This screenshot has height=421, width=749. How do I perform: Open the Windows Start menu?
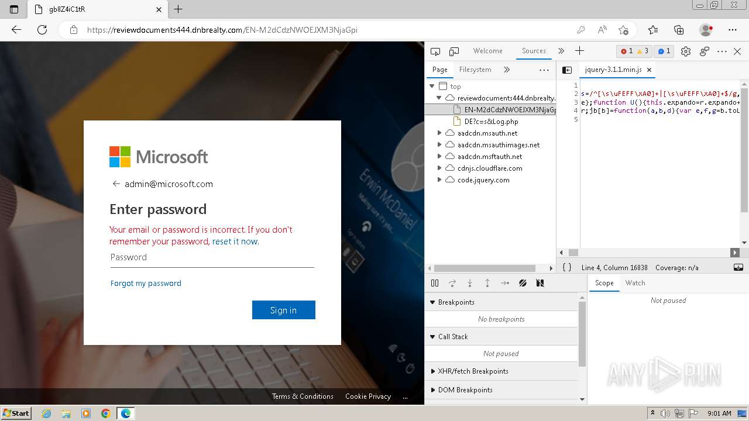(x=16, y=413)
